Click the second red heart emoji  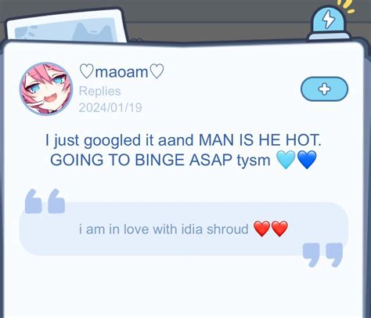(279, 229)
